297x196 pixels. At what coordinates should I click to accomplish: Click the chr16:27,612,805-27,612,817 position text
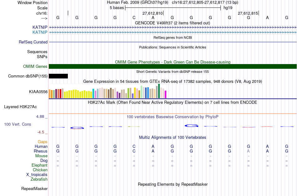(198, 3)
